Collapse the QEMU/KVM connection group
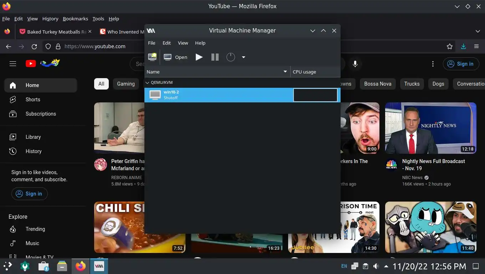 [148, 82]
